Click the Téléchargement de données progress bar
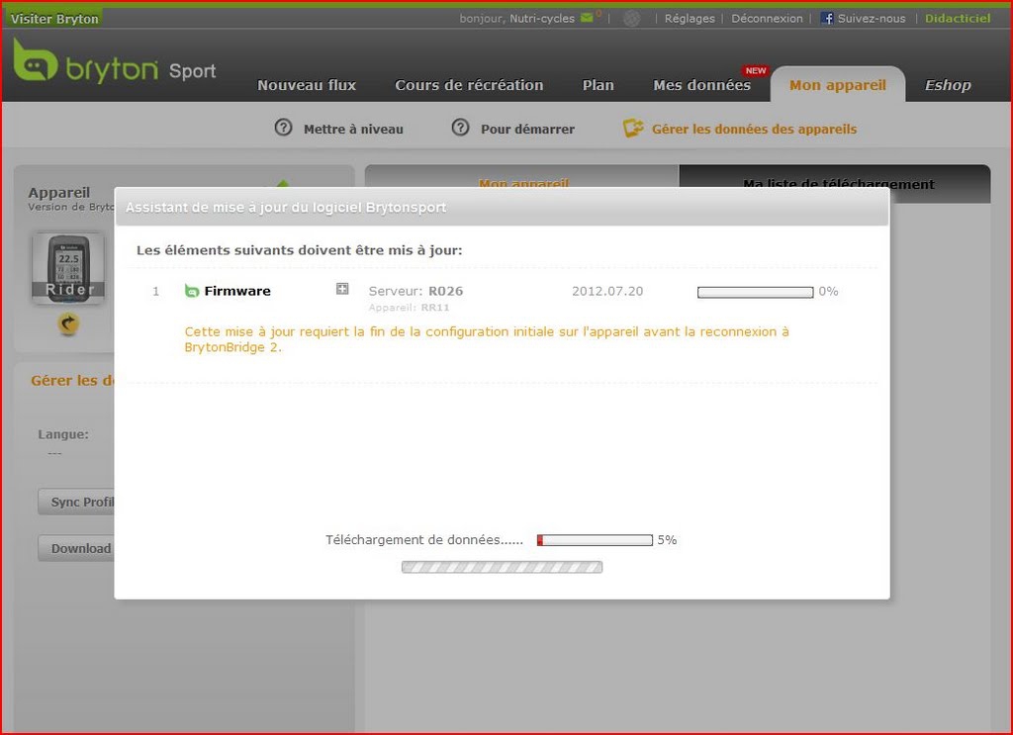Image resolution: width=1013 pixels, height=735 pixels. (x=595, y=540)
